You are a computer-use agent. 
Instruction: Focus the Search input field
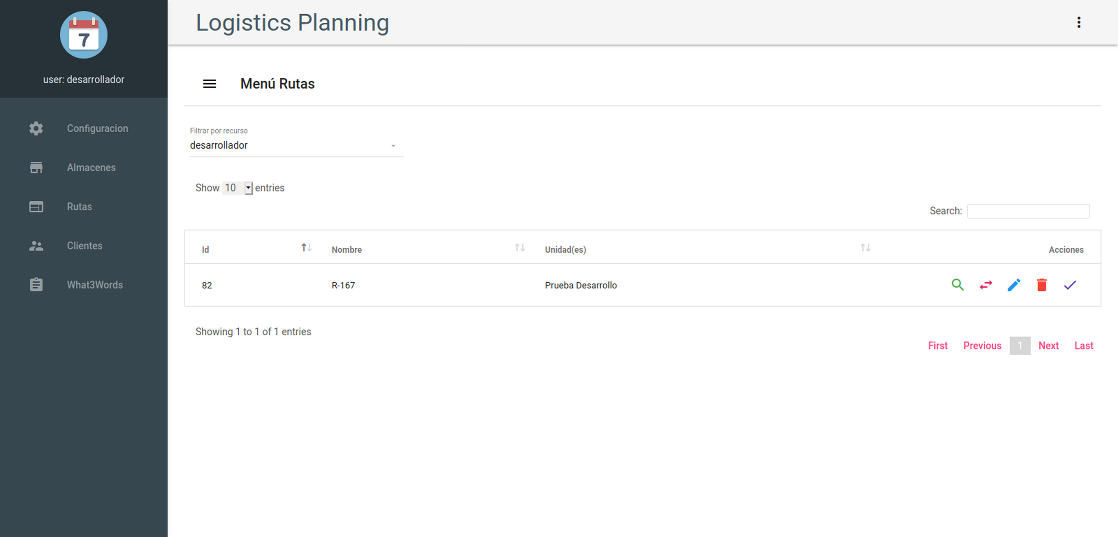pos(1028,211)
